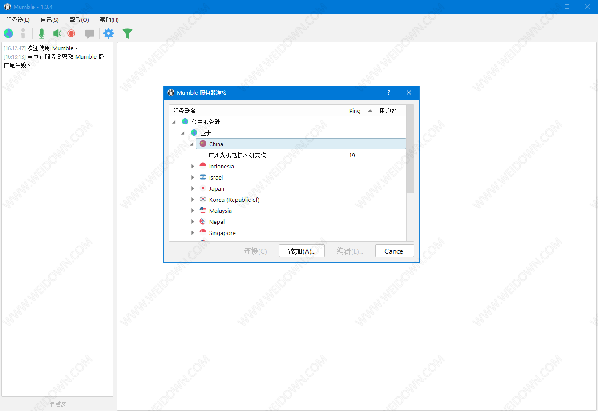Viewport: 598px width, 411px height.
Task: Click the Japan flag icon
Action: click(203, 188)
